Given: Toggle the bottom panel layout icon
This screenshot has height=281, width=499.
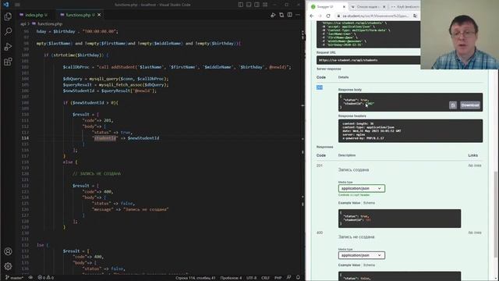Looking at the screenshot, I should 249,5.
